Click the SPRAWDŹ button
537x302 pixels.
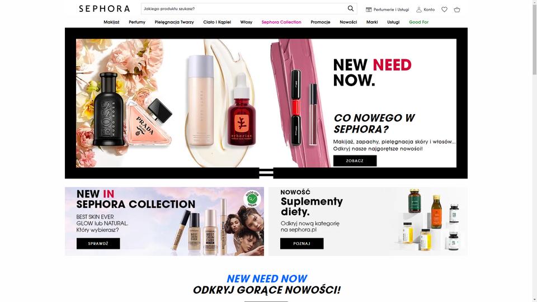point(98,243)
